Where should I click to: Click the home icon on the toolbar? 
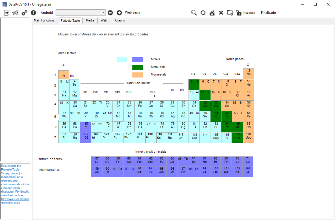(212, 13)
